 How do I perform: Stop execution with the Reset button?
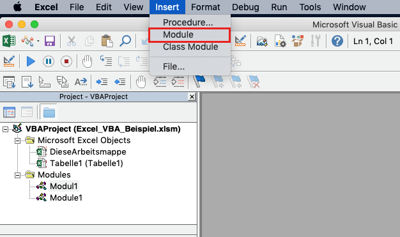(x=66, y=61)
